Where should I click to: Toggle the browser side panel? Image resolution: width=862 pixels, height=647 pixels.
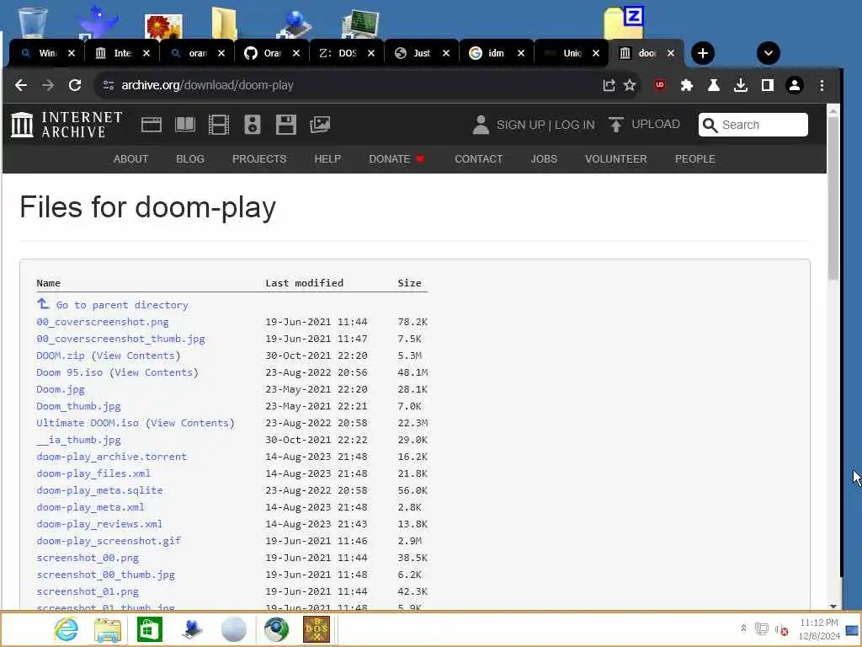click(768, 85)
